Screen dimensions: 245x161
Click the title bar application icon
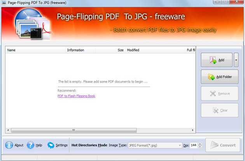4,3
